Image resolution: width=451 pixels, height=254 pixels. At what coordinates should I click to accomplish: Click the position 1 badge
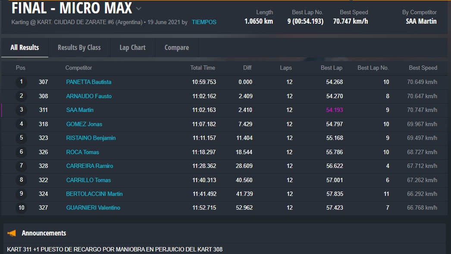[x=21, y=82]
